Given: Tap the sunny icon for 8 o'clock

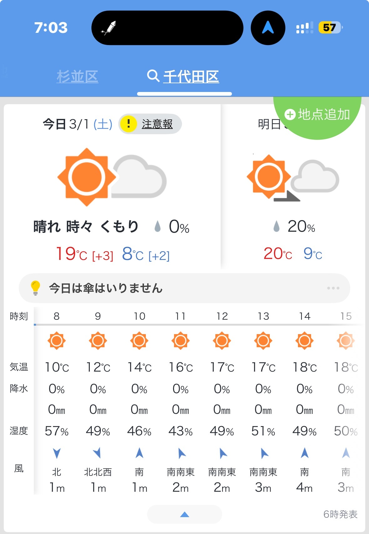Looking at the screenshot, I should click(x=57, y=341).
